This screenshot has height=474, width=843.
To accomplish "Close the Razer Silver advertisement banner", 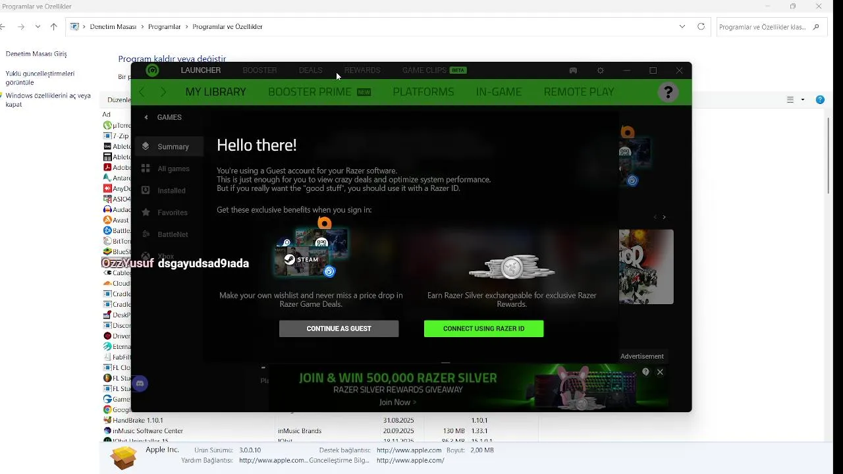I will click(x=660, y=372).
